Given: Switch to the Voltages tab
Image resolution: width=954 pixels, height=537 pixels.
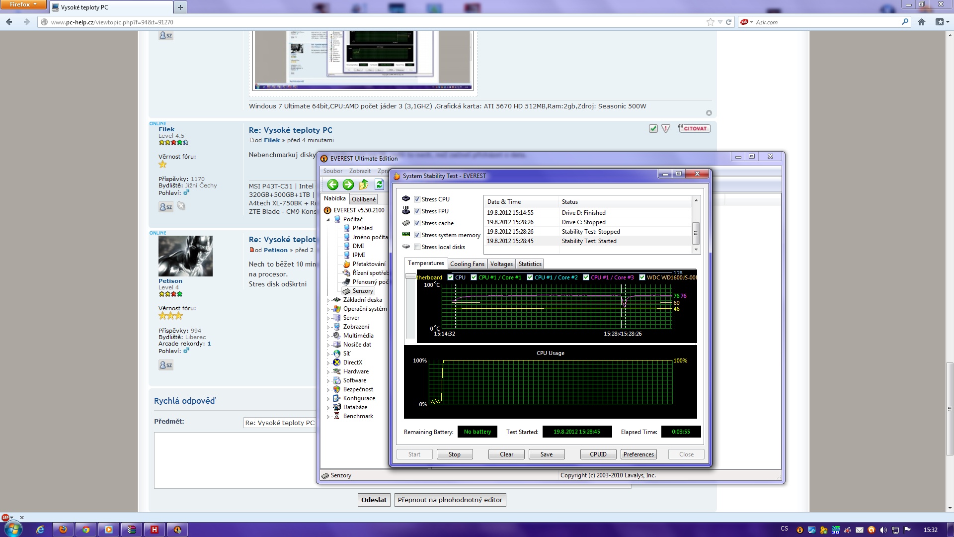Looking at the screenshot, I should click(501, 264).
